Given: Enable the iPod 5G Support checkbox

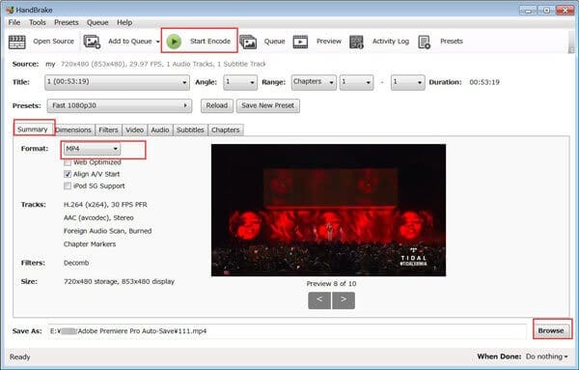Looking at the screenshot, I should (68, 185).
